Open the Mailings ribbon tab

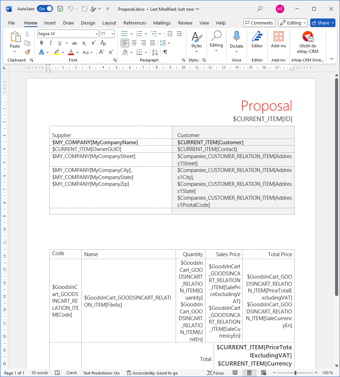click(x=162, y=23)
